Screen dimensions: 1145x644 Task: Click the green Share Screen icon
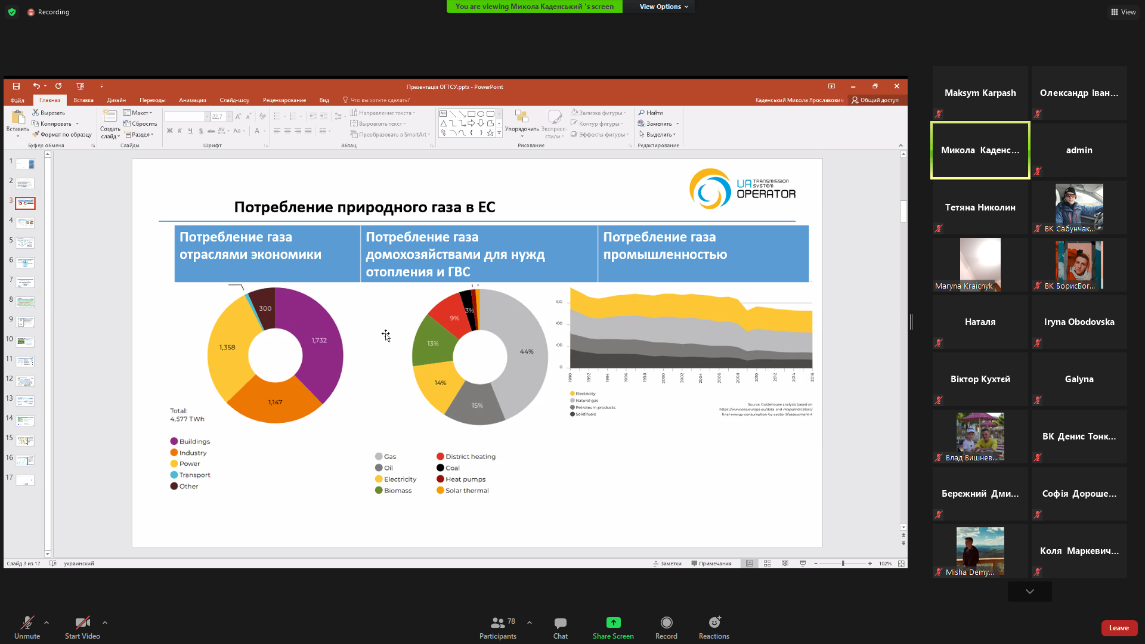(613, 623)
